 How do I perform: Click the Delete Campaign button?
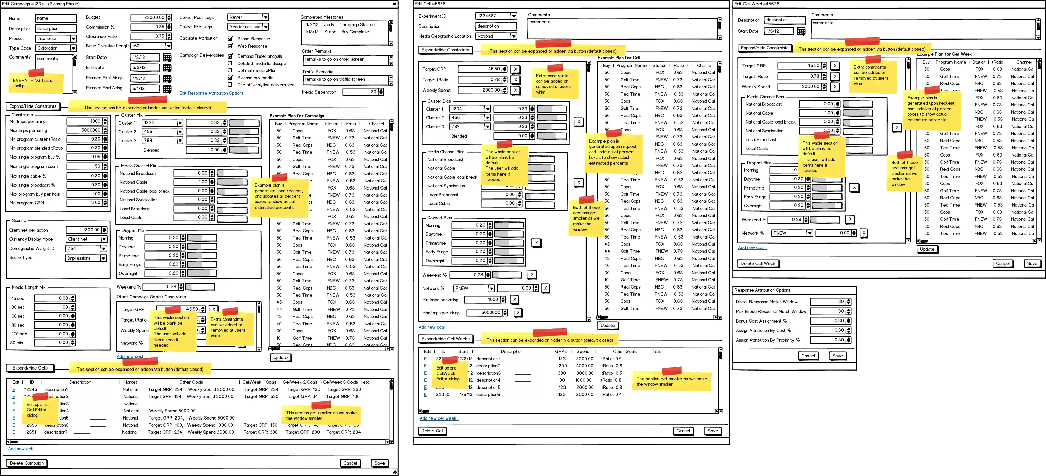[x=27, y=463]
